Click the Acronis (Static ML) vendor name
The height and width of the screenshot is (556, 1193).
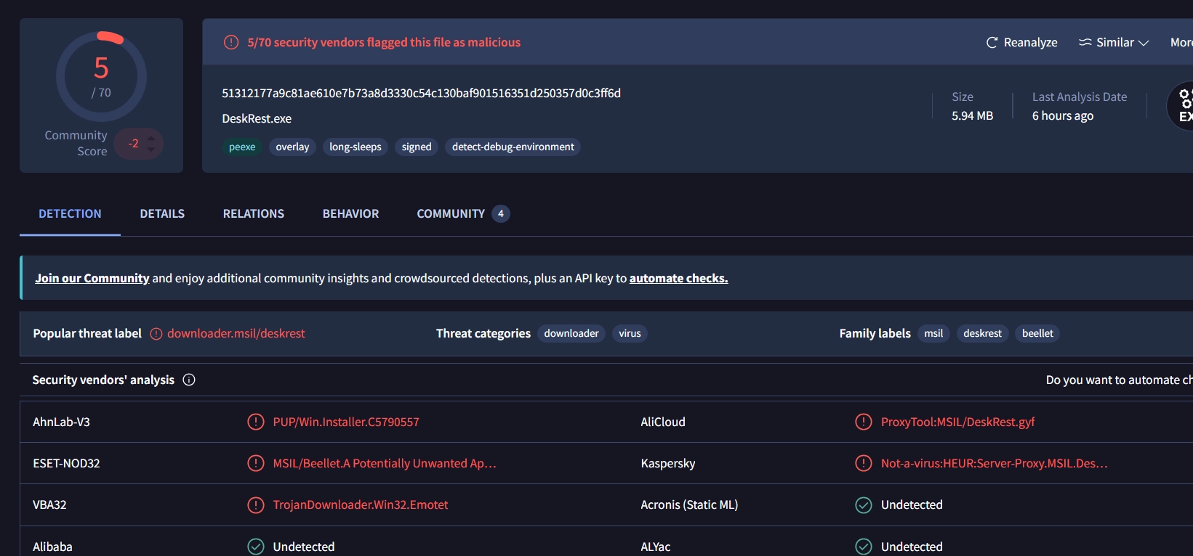point(689,504)
